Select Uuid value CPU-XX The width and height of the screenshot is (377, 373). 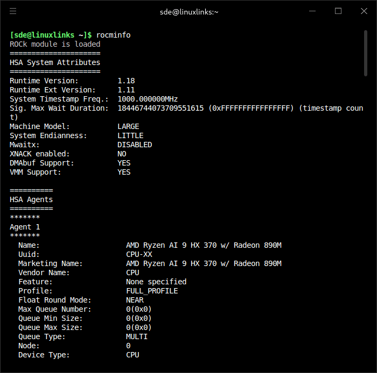click(139, 255)
